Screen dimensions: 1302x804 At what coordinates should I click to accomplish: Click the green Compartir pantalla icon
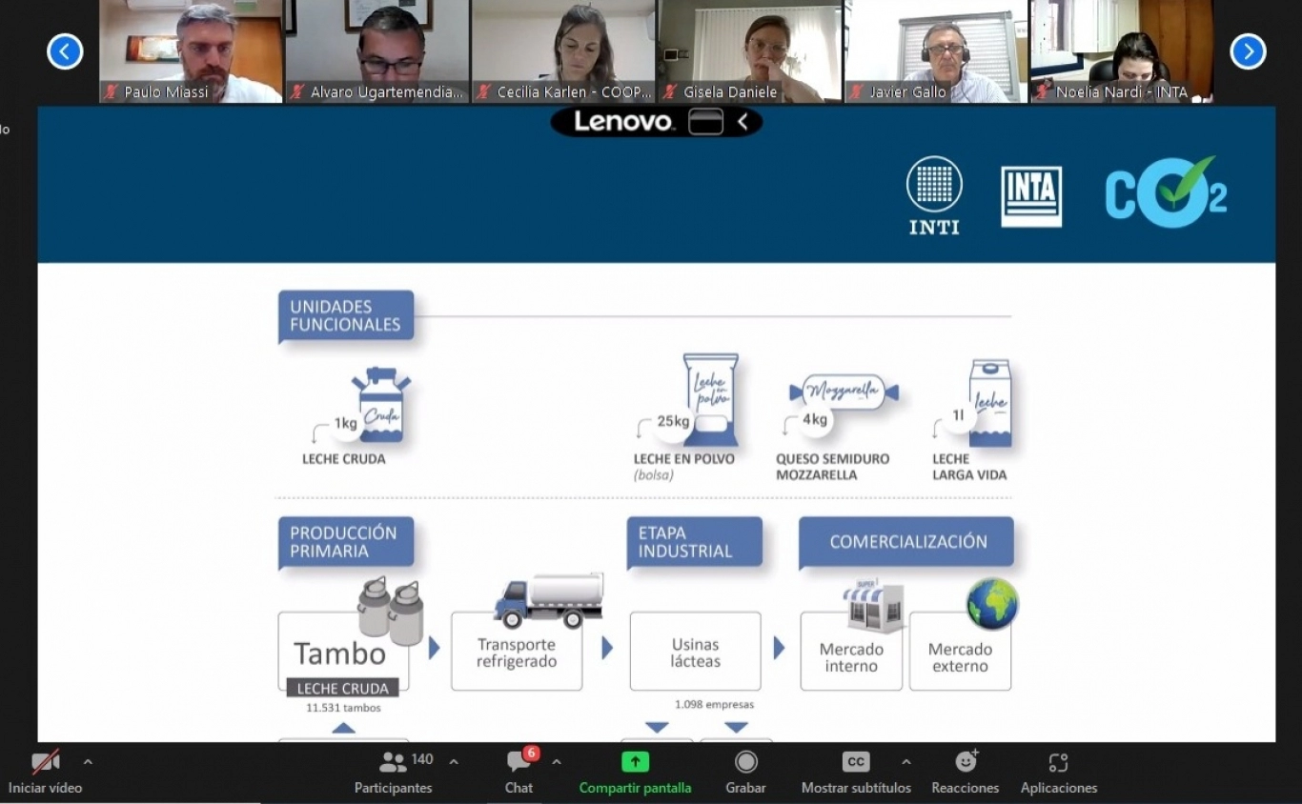click(635, 762)
